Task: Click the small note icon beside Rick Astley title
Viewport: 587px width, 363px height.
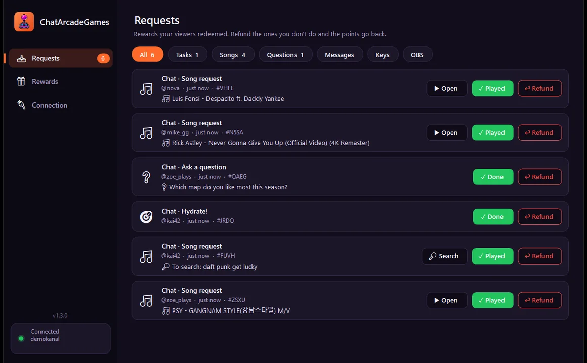Action: (165, 143)
